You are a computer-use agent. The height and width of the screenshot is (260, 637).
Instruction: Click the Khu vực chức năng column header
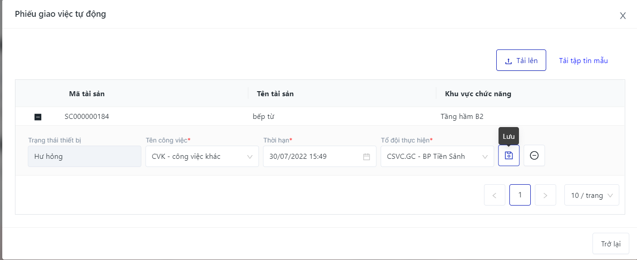[x=478, y=94]
